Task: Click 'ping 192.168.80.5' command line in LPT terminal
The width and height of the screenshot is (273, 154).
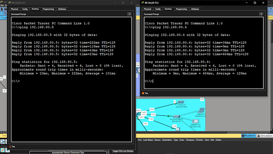Action: click(x=33, y=27)
